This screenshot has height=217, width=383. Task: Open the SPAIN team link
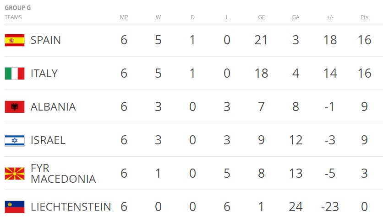(46, 40)
